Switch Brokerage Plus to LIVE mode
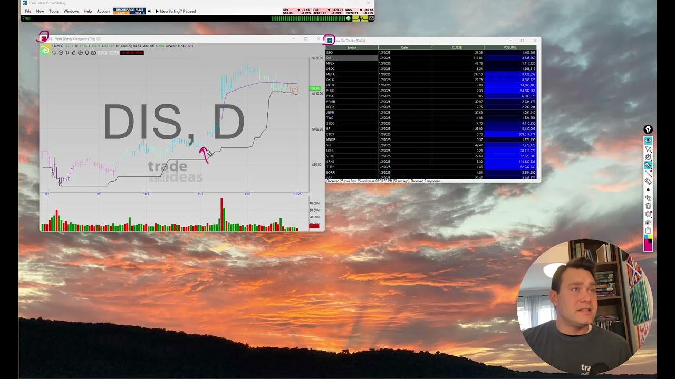The height and width of the screenshot is (379, 675). [122, 13]
